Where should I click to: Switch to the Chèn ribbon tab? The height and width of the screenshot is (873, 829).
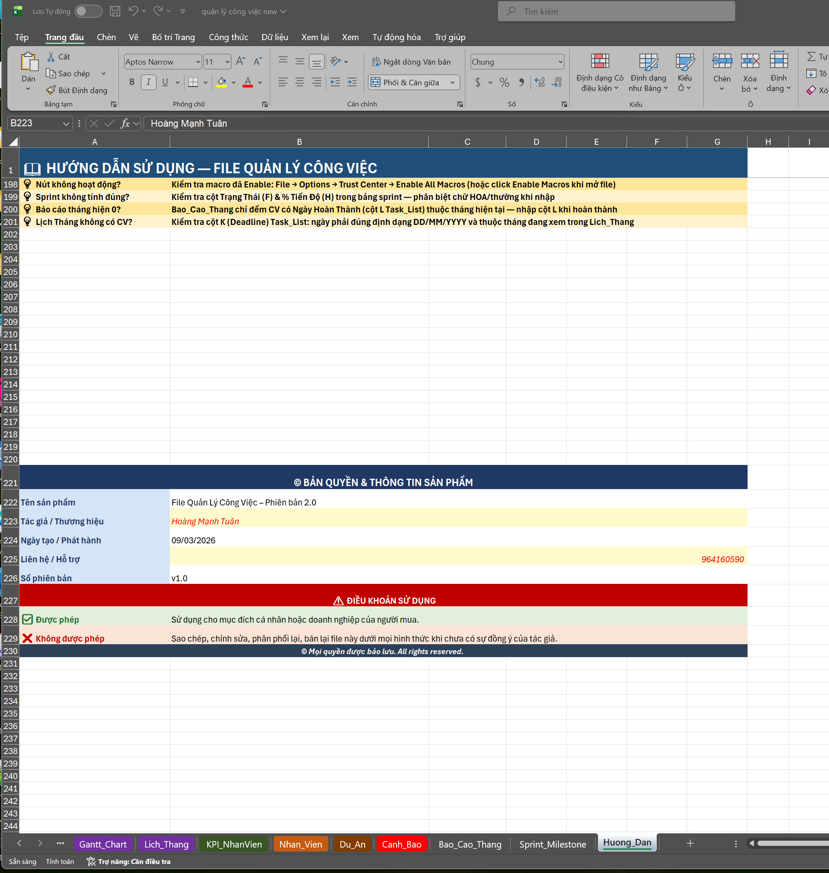106,37
